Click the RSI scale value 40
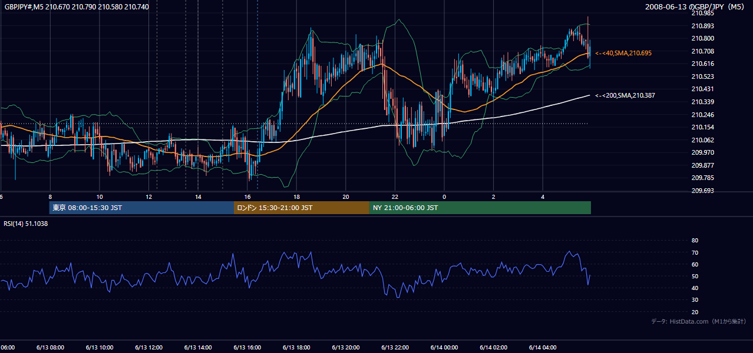This screenshot has height=353, width=753. (x=695, y=288)
